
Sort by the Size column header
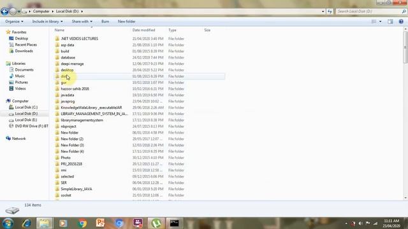tap(207, 30)
